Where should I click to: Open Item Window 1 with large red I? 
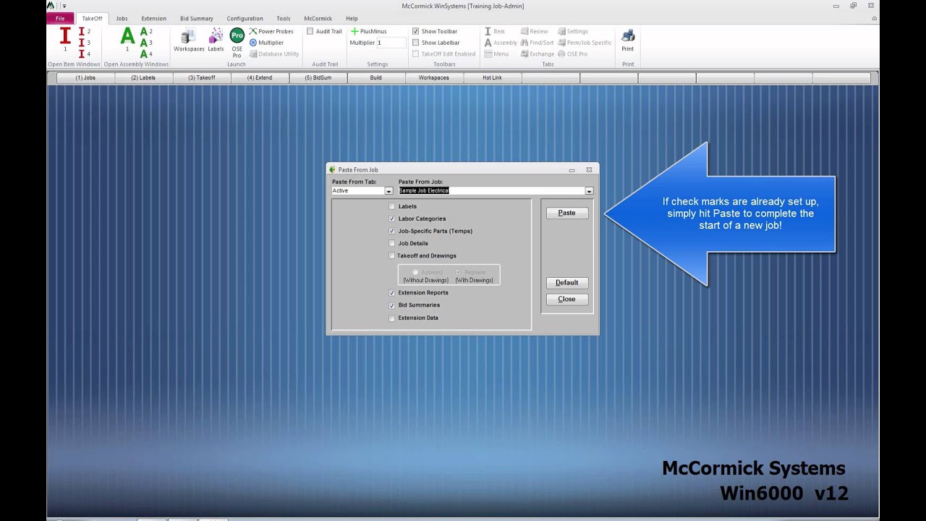pos(65,39)
